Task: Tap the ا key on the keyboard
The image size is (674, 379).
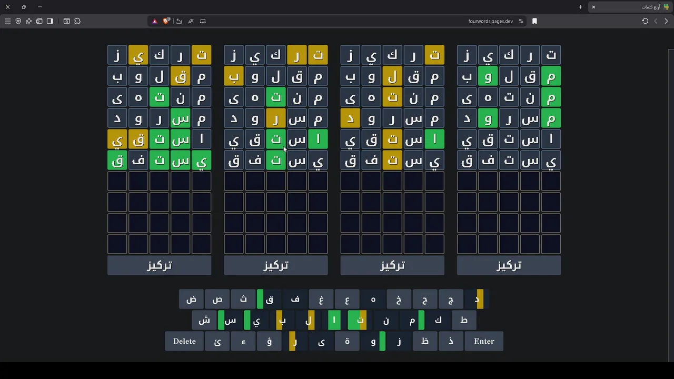Action: pos(334,320)
